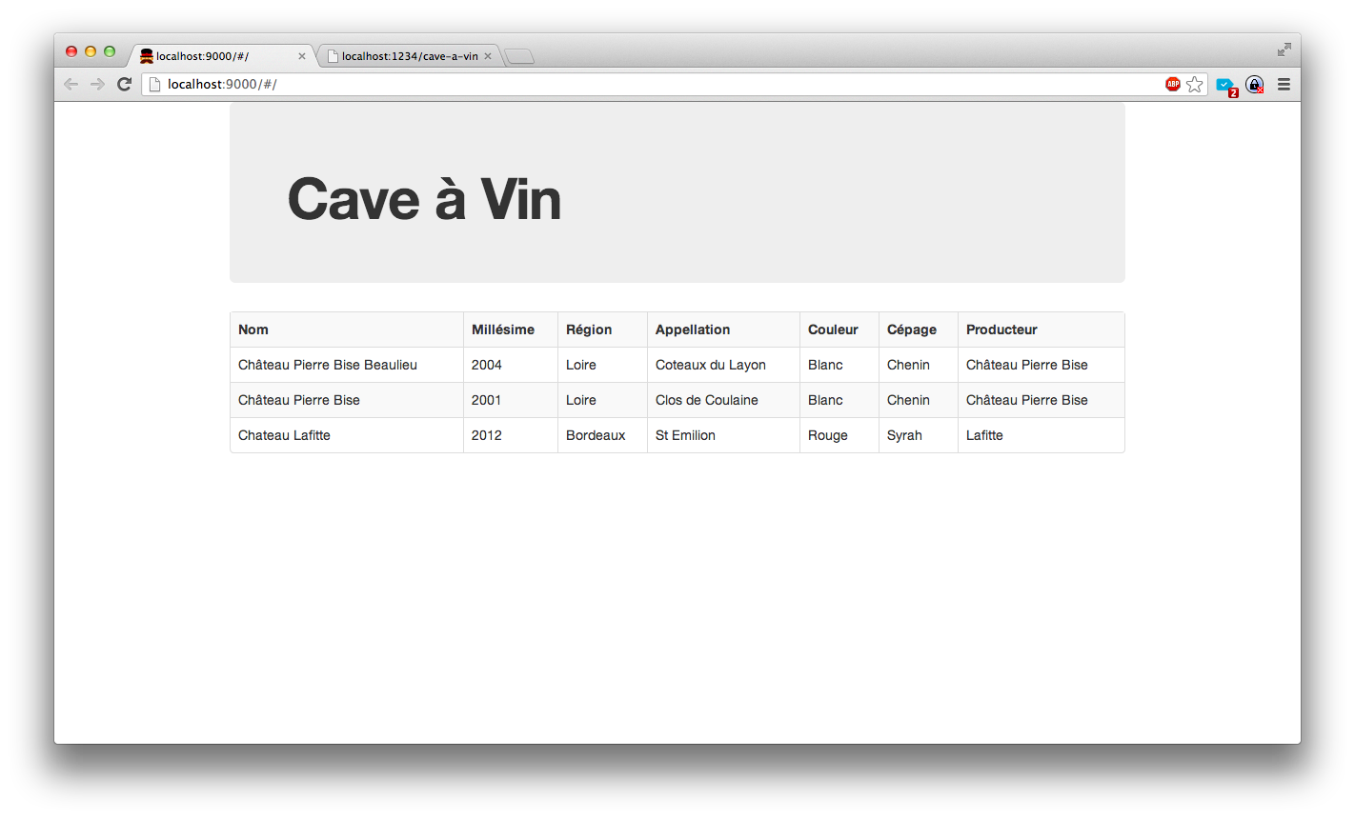This screenshot has height=819, width=1355.
Task: Click the Lafitte producer cell
Action: coord(1042,435)
